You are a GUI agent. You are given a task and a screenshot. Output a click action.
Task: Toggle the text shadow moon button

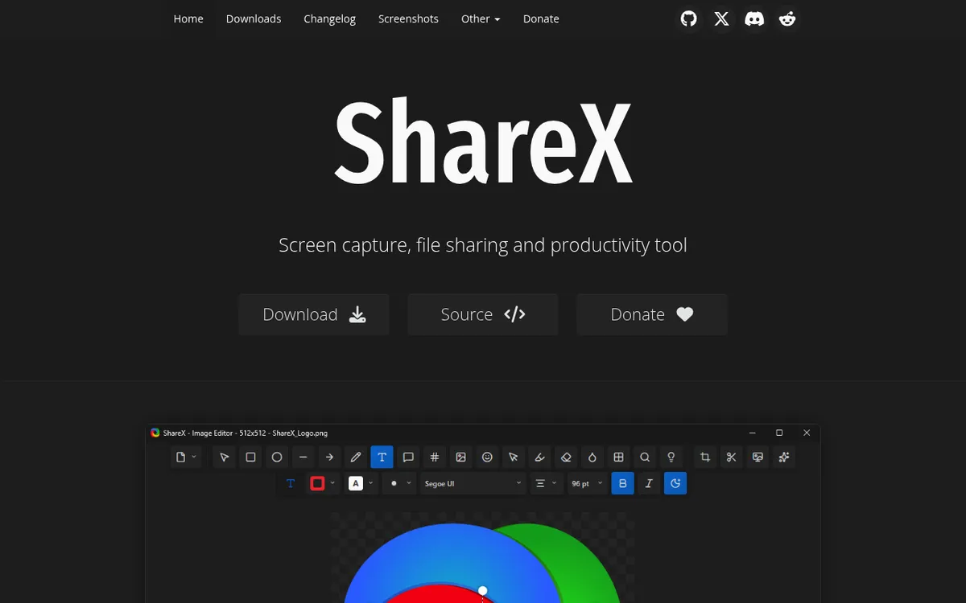coord(675,483)
